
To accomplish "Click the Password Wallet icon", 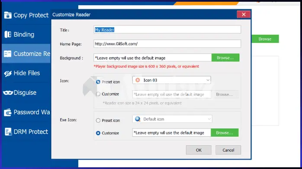I will tap(8, 113).
